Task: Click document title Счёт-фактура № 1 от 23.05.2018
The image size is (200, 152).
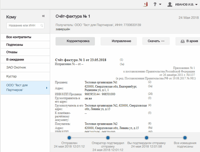Action: pos(81,60)
